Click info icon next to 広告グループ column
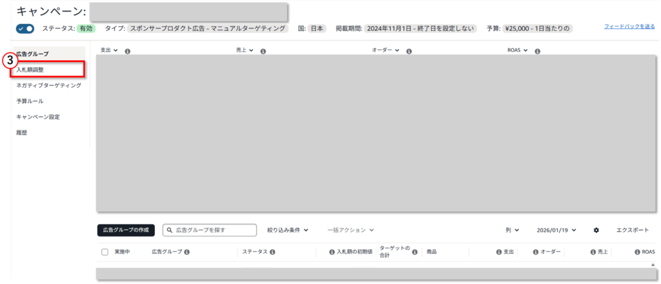Viewport: 661px width, 284px height. coord(187,252)
